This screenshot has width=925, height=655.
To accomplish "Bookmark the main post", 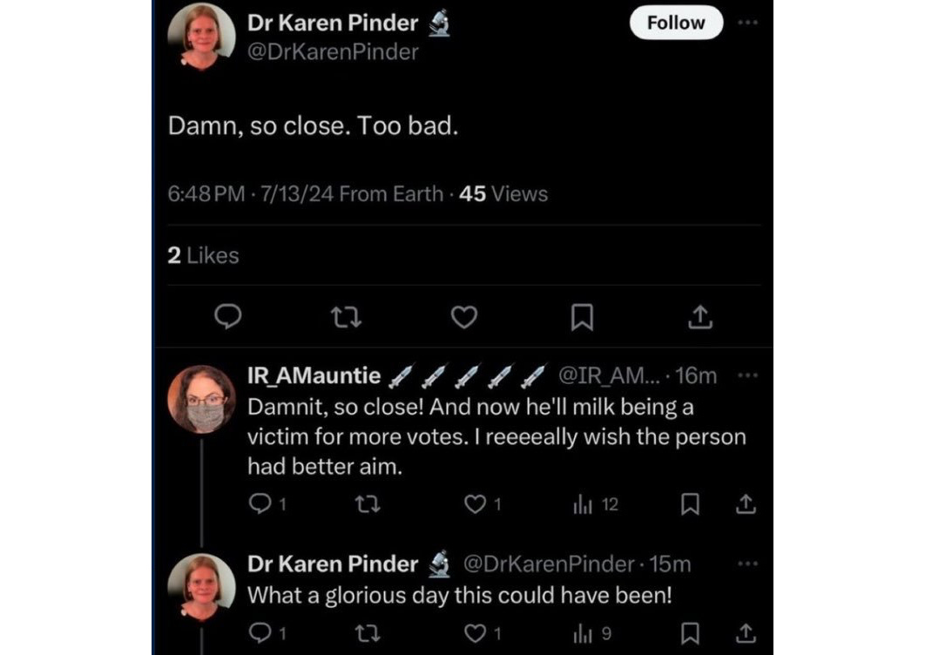I will click(581, 320).
